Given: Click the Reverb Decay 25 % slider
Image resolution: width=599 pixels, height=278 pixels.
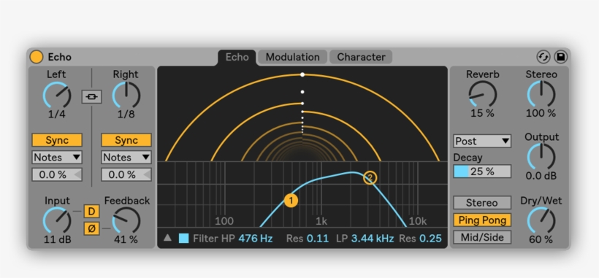Looking at the screenshot, I should [482, 171].
